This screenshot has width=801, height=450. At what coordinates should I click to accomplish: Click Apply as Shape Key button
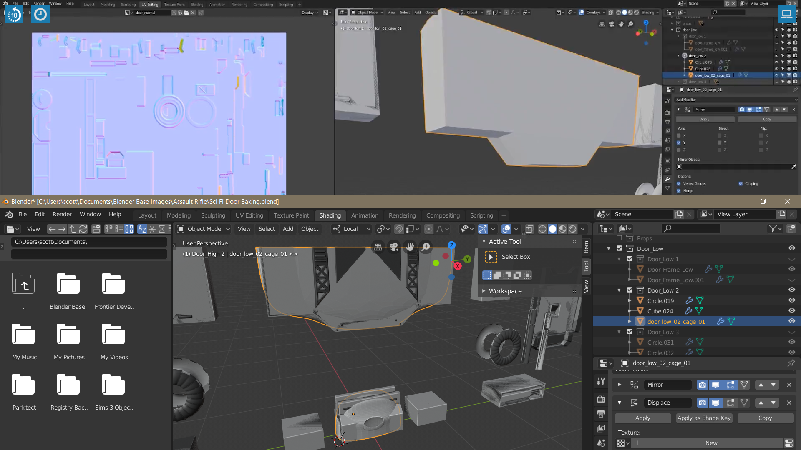click(704, 418)
